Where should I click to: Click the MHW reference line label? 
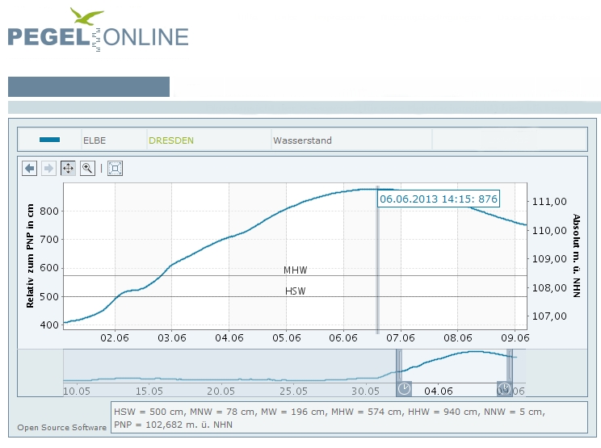tap(295, 270)
